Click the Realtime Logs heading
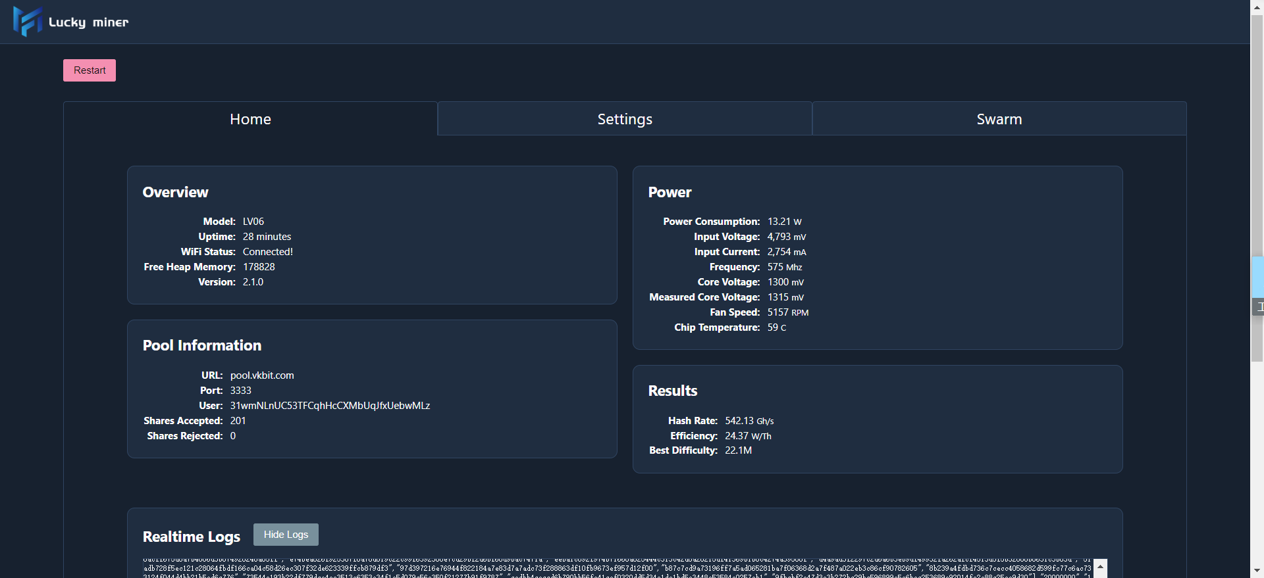The height and width of the screenshot is (578, 1264). point(191,537)
